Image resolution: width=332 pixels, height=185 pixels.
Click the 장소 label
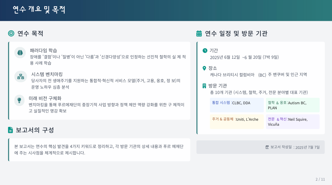pos(213,68)
